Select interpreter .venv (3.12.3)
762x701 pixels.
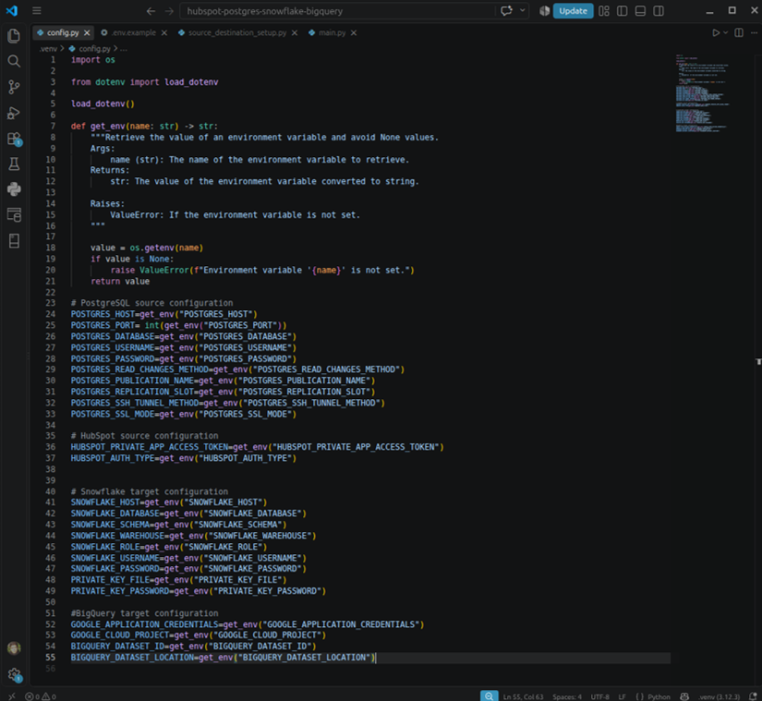coord(720,696)
